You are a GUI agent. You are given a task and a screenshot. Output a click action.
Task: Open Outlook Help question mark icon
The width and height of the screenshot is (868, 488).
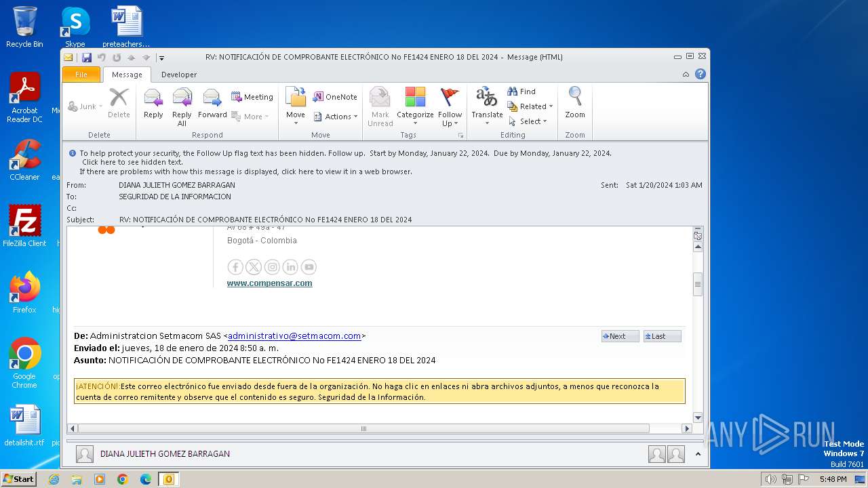[x=701, y=74]
